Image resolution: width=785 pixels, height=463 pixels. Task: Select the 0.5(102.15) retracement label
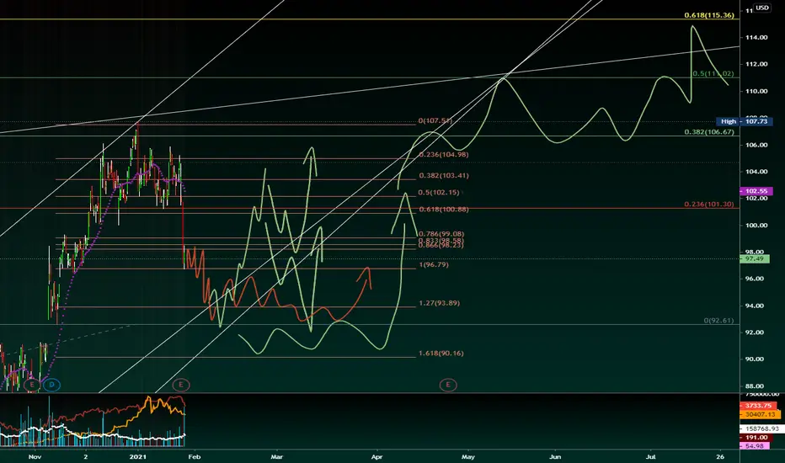click(439, 192)
